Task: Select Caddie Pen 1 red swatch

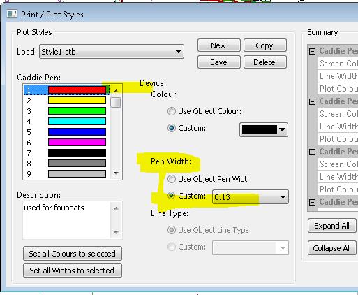Action: pos(77,90)
